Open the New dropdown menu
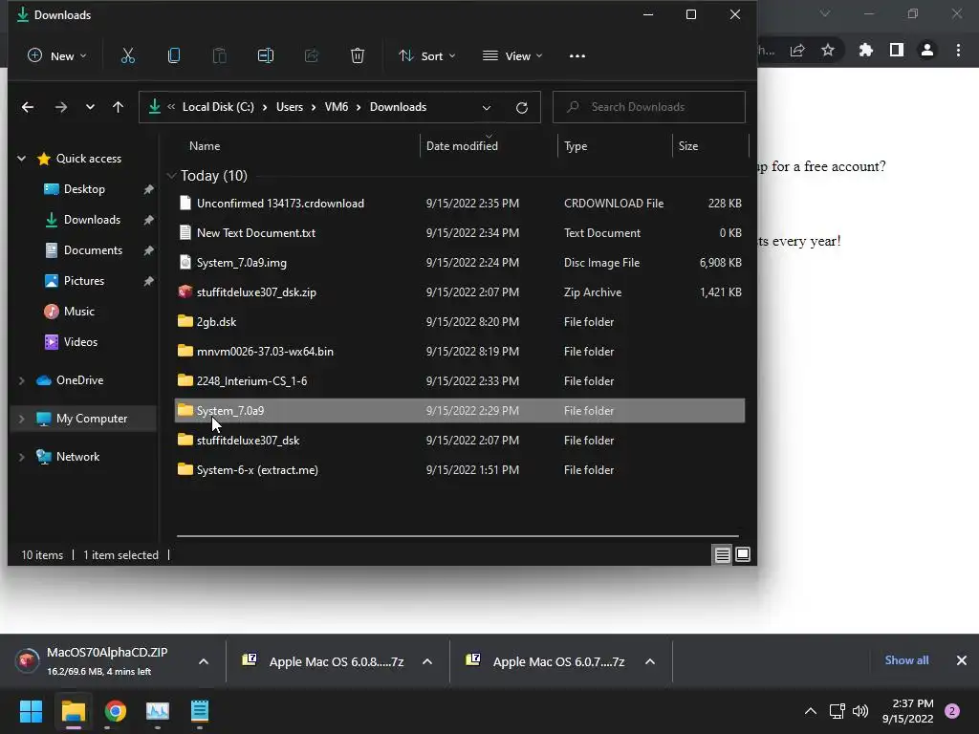The width and height of the screenshot is (979, 734). [x=56, y=55]
